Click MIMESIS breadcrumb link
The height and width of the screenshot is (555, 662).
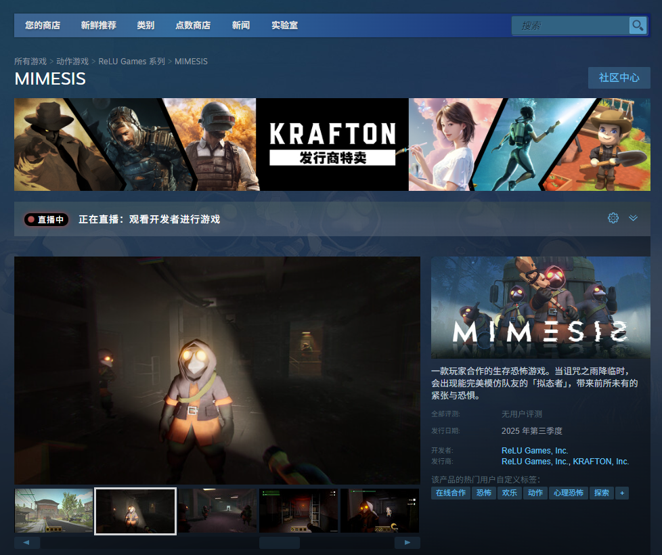tap(192, 62)
